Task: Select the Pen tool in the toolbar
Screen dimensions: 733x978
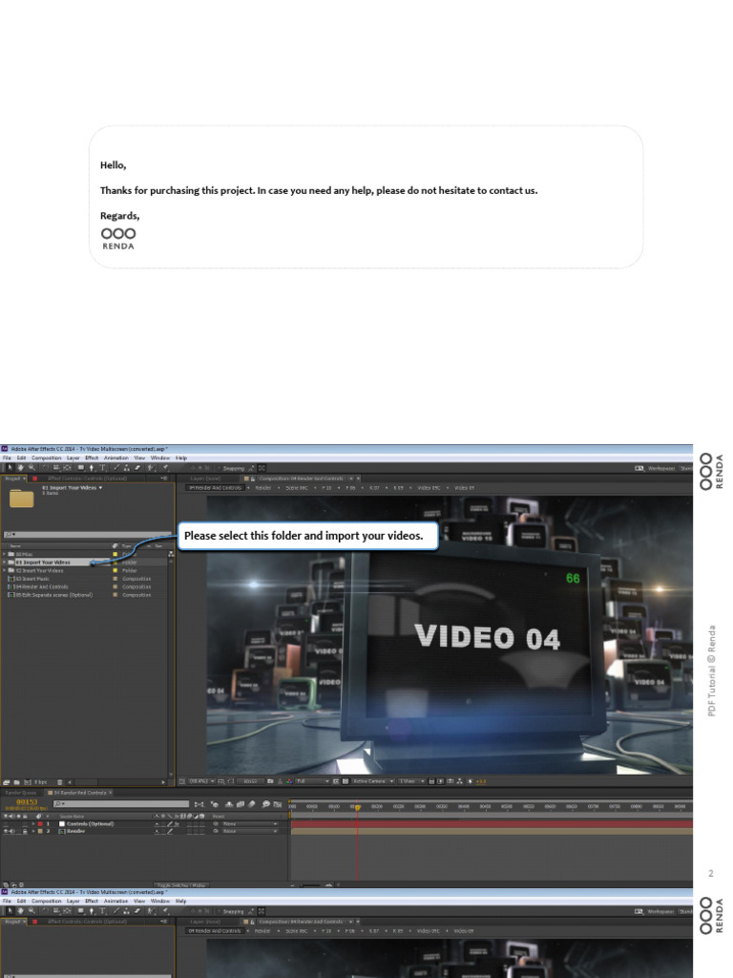Action: 91,468
